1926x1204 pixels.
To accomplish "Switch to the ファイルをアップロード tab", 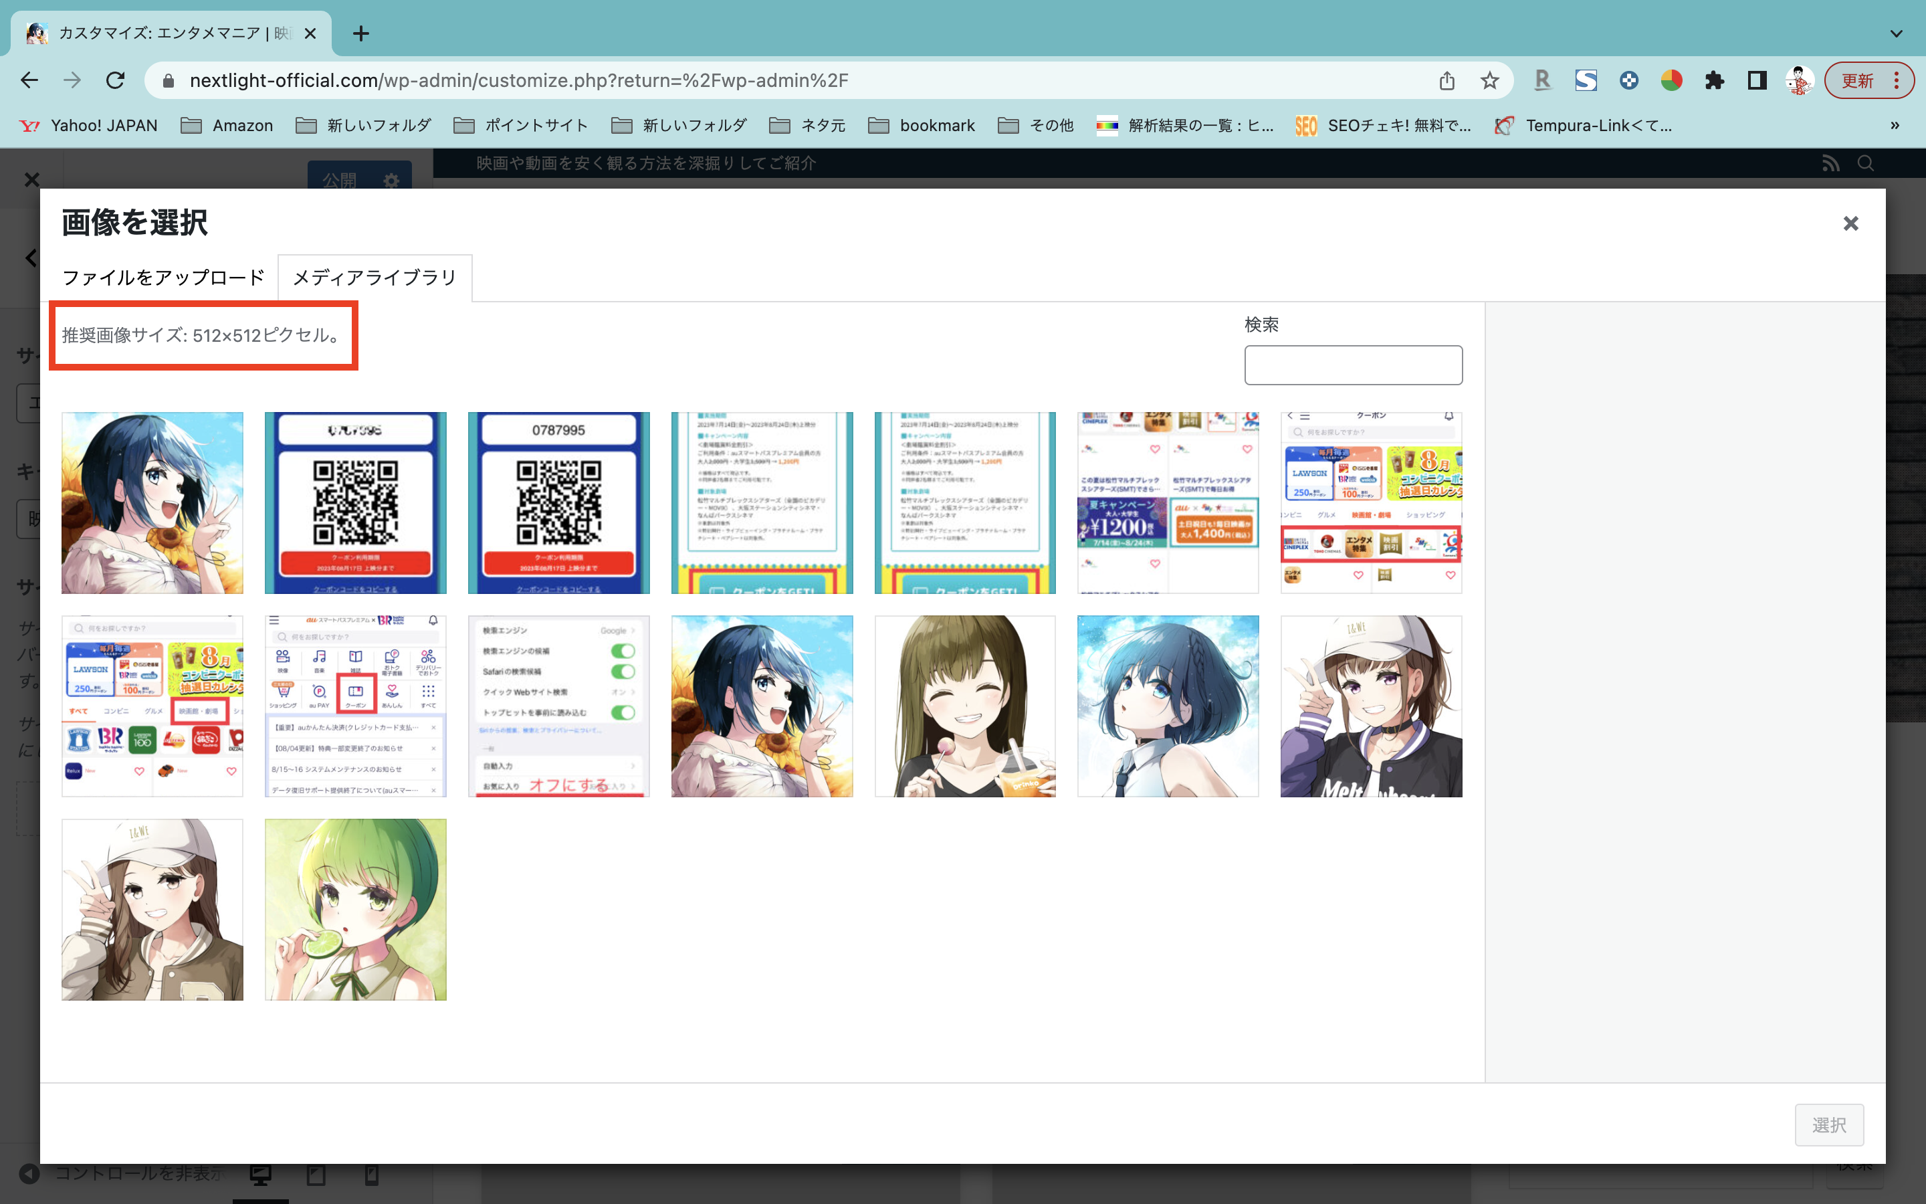I will point(163,277).
